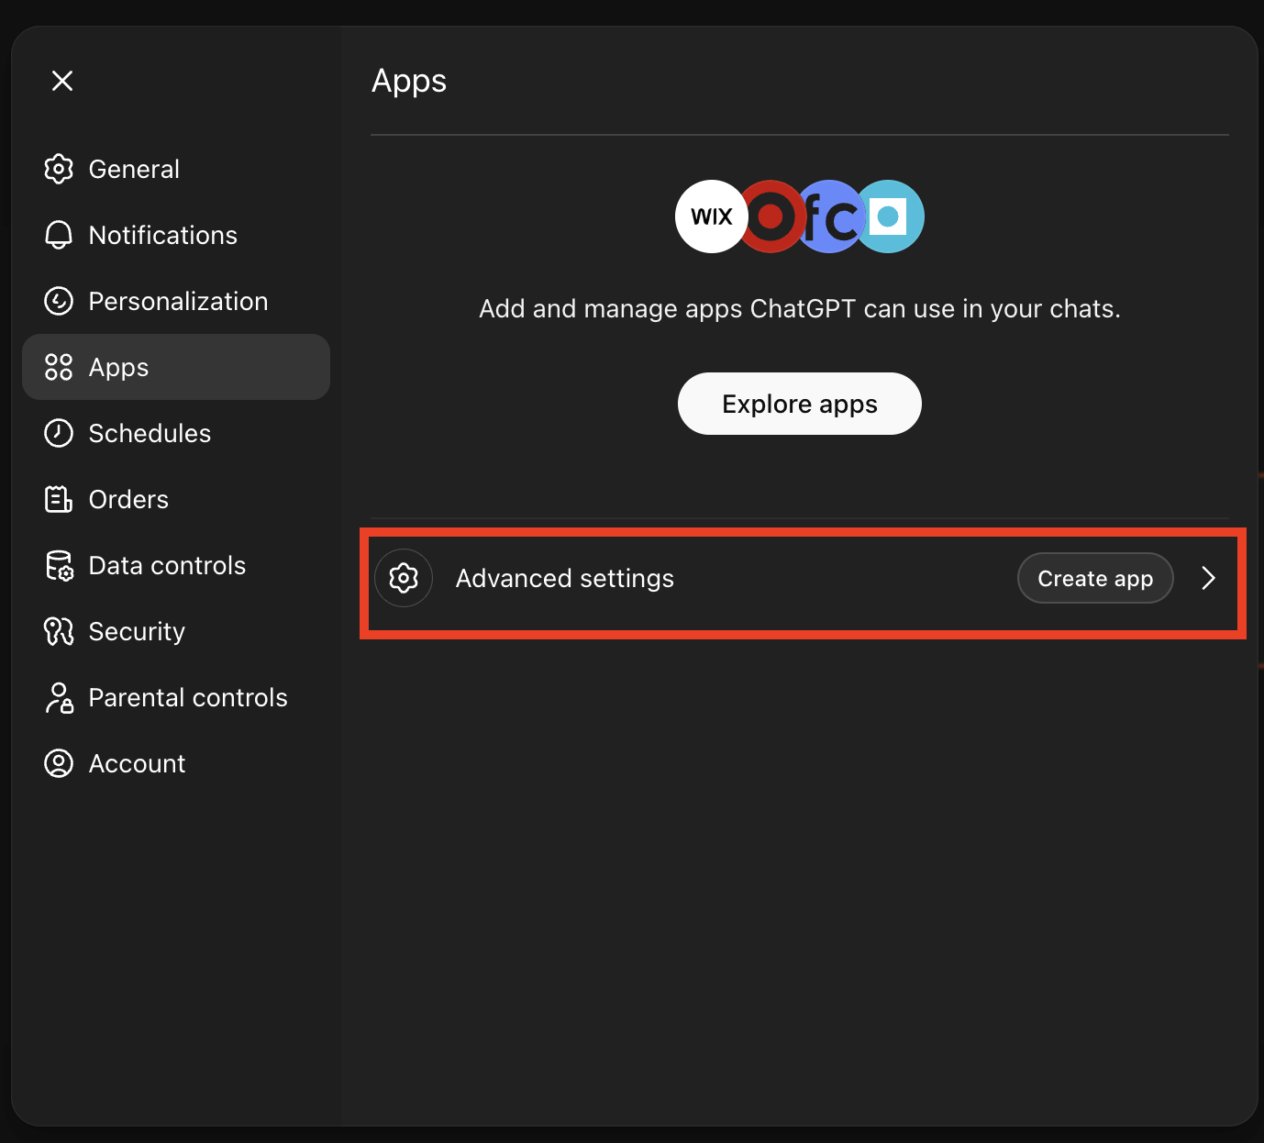1264x1143 pixels.
Task: Select the Personalization tab
Action: [x=176, y=301]
